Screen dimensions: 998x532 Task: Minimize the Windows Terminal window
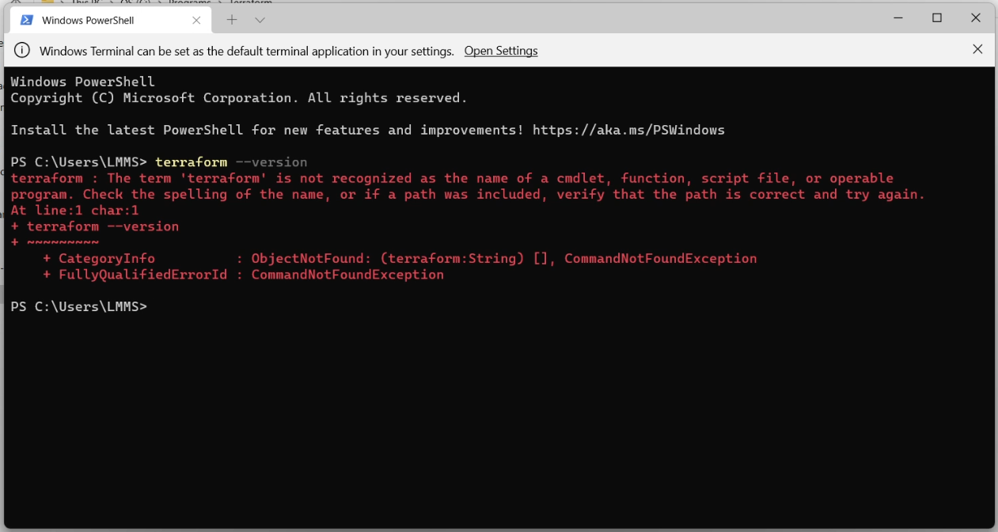[898, 17]
